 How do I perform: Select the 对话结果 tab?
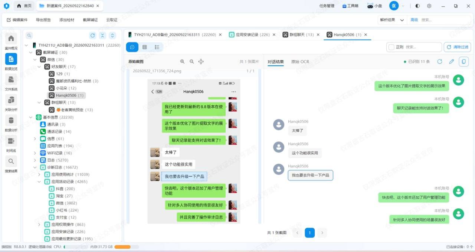click(x=276, y=62)
